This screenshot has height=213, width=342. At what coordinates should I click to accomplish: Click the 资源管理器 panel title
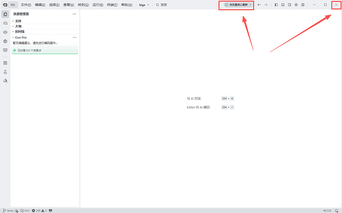(21, 14)
